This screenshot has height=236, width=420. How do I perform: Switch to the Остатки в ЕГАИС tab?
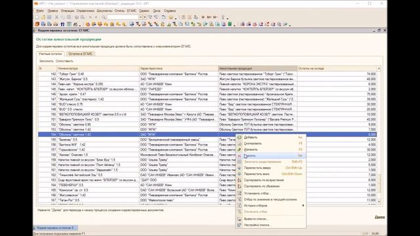point(80,54)
